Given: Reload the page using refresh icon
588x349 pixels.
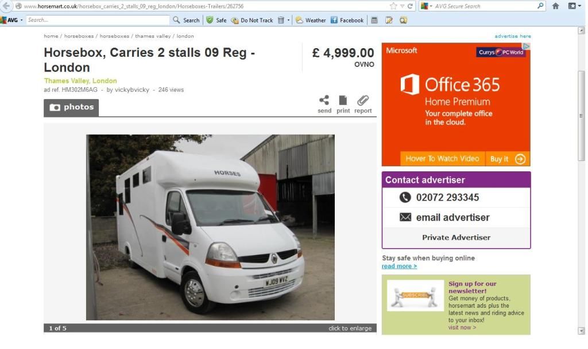Looking at the screenshot, I should click(x=411, y=6).
